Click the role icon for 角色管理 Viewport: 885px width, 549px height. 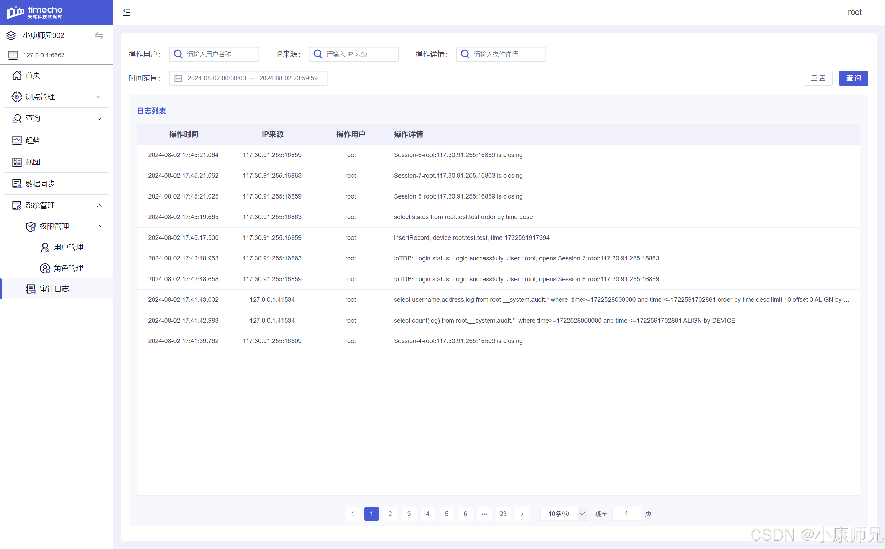tap(45, 268)
